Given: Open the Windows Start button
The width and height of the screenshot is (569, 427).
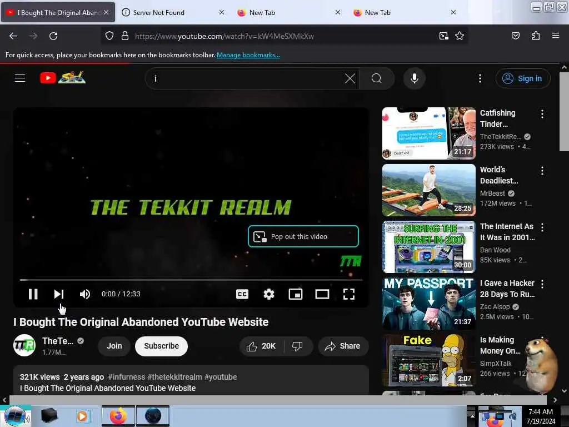Looking at the screenshot, I should tap(15, 416).
